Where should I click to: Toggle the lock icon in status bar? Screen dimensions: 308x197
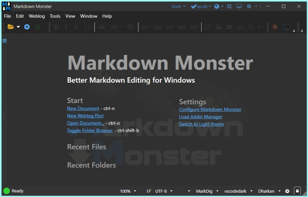(298, 191)
